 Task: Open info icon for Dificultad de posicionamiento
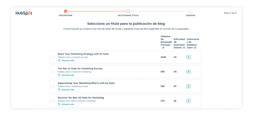click(x=184, y=48)
